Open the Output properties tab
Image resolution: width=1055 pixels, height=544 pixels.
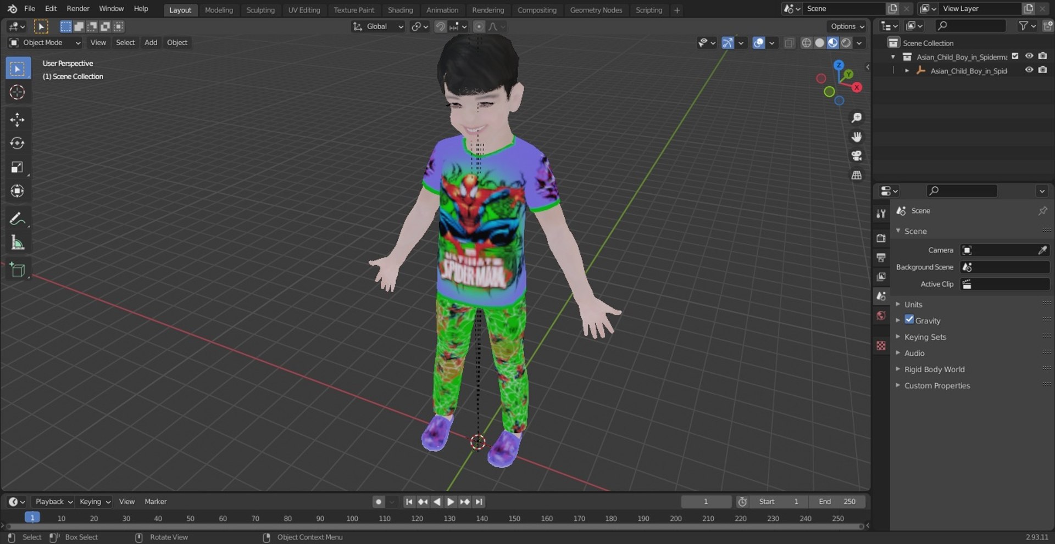pyautogui.click(x=881, y=257)
